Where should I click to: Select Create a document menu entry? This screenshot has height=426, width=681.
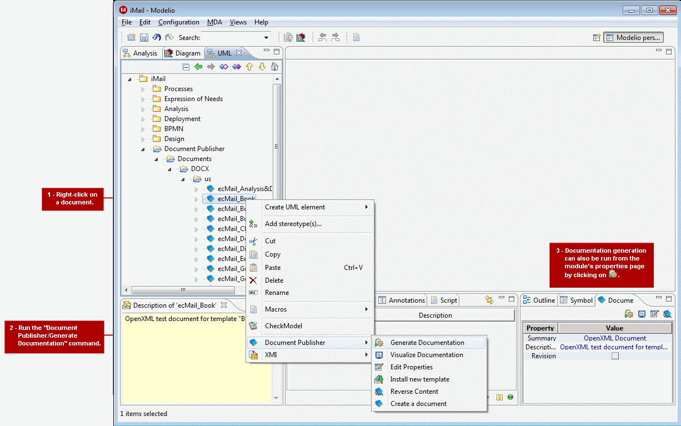click(429, 404)
